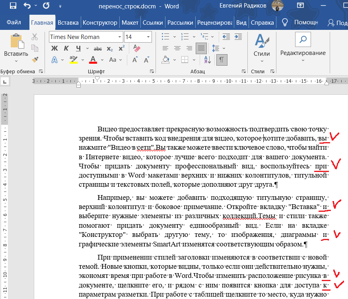Open the Шрифт dialog launcher
Viewport: 348px width, 299px height.
[152, 71]
